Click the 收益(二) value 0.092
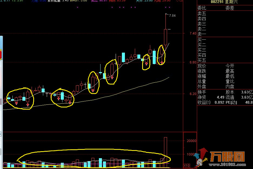The width and height of the screenshot is (253, 169). coord(219,103)
